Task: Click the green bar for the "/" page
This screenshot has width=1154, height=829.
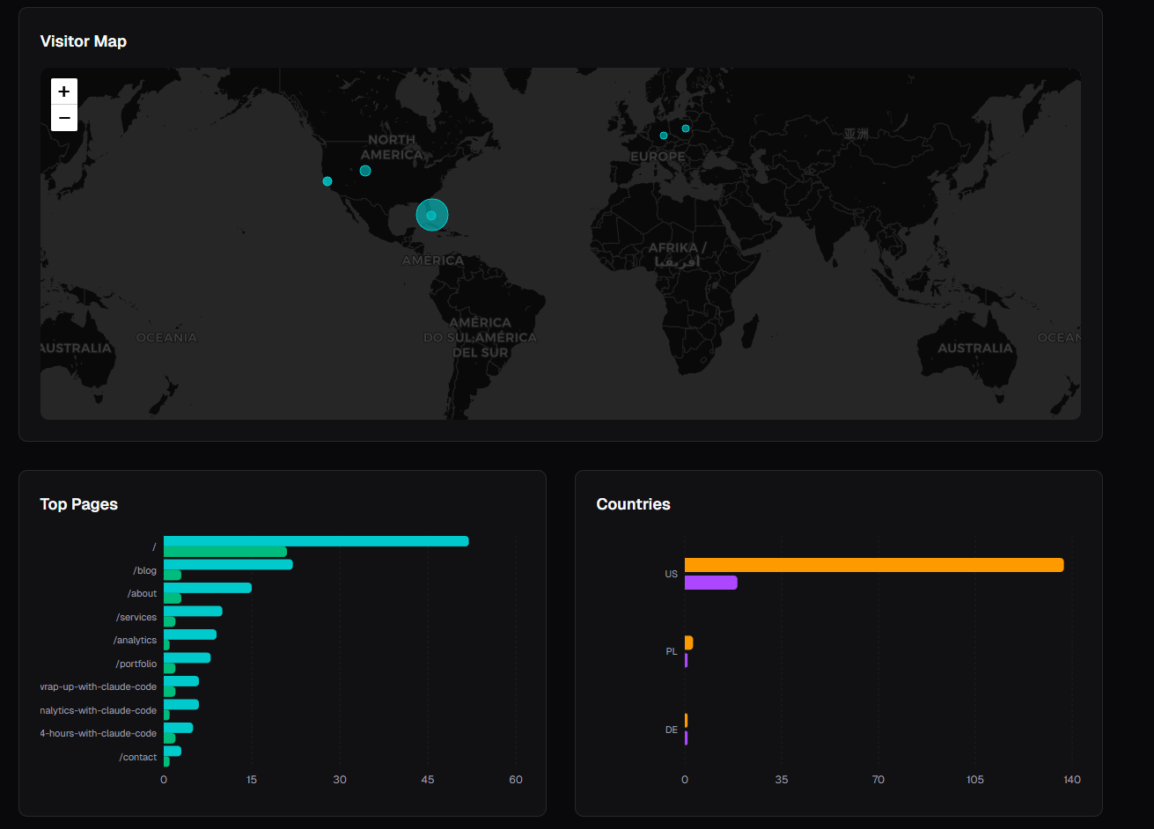Action: click(x=224, y=552)
